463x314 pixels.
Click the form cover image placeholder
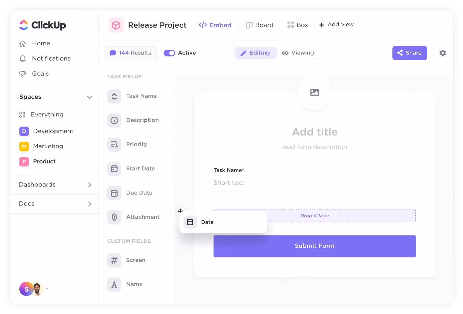(x=315, y=93)
